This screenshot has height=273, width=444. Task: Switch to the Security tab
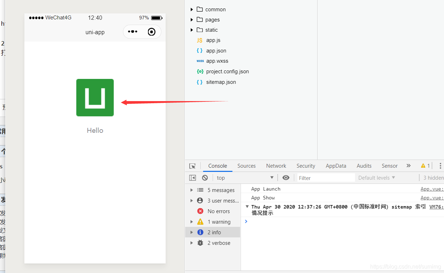(x=306, y=166)
